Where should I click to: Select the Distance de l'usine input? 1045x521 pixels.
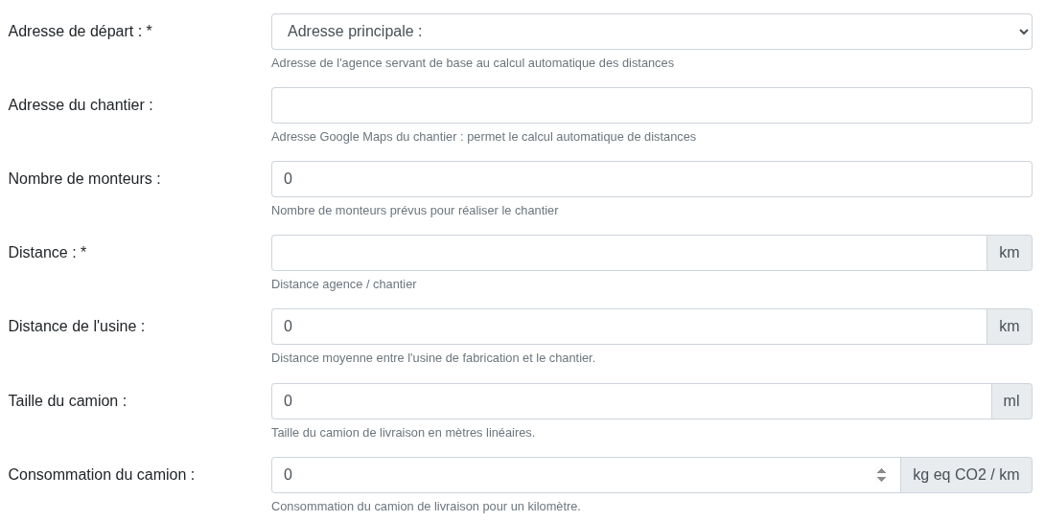(x=628, y=327)
